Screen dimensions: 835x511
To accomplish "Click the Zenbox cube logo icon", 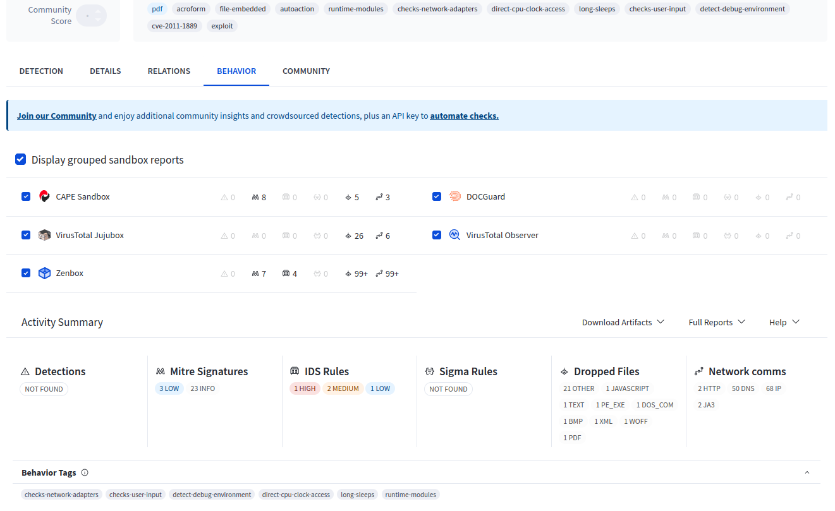I will (x=44, y=273).
